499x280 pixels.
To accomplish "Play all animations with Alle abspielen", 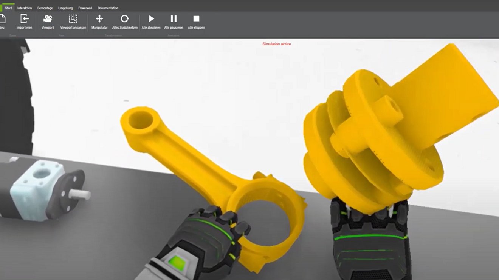I will click(151, 22).
